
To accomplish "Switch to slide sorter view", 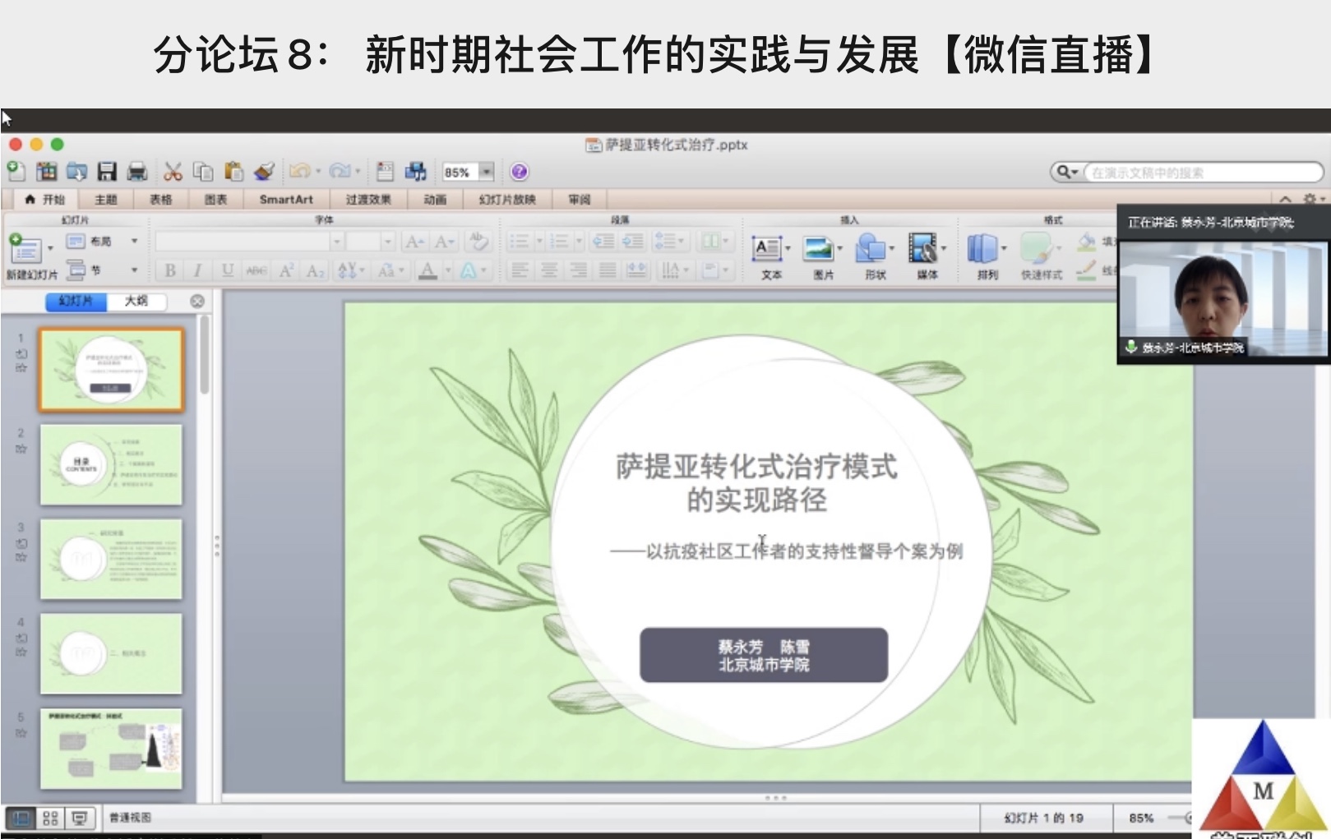I will (50, 818).
